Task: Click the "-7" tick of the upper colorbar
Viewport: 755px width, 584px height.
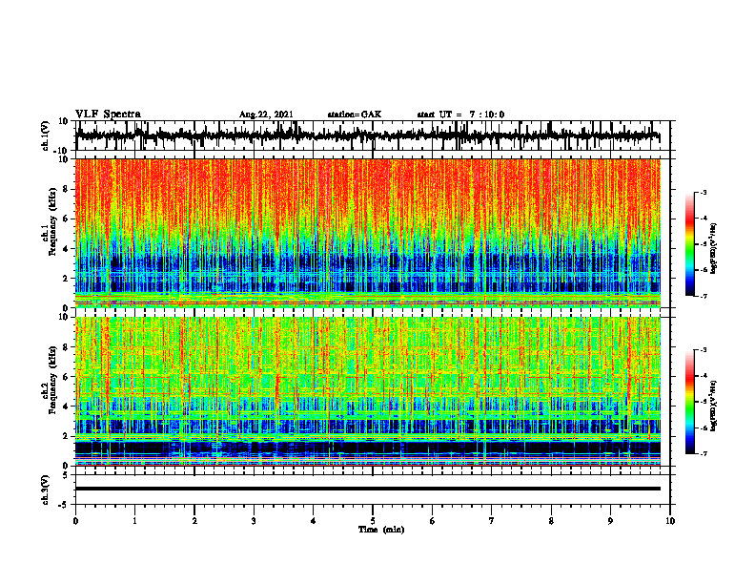Action: pos(704,296)
